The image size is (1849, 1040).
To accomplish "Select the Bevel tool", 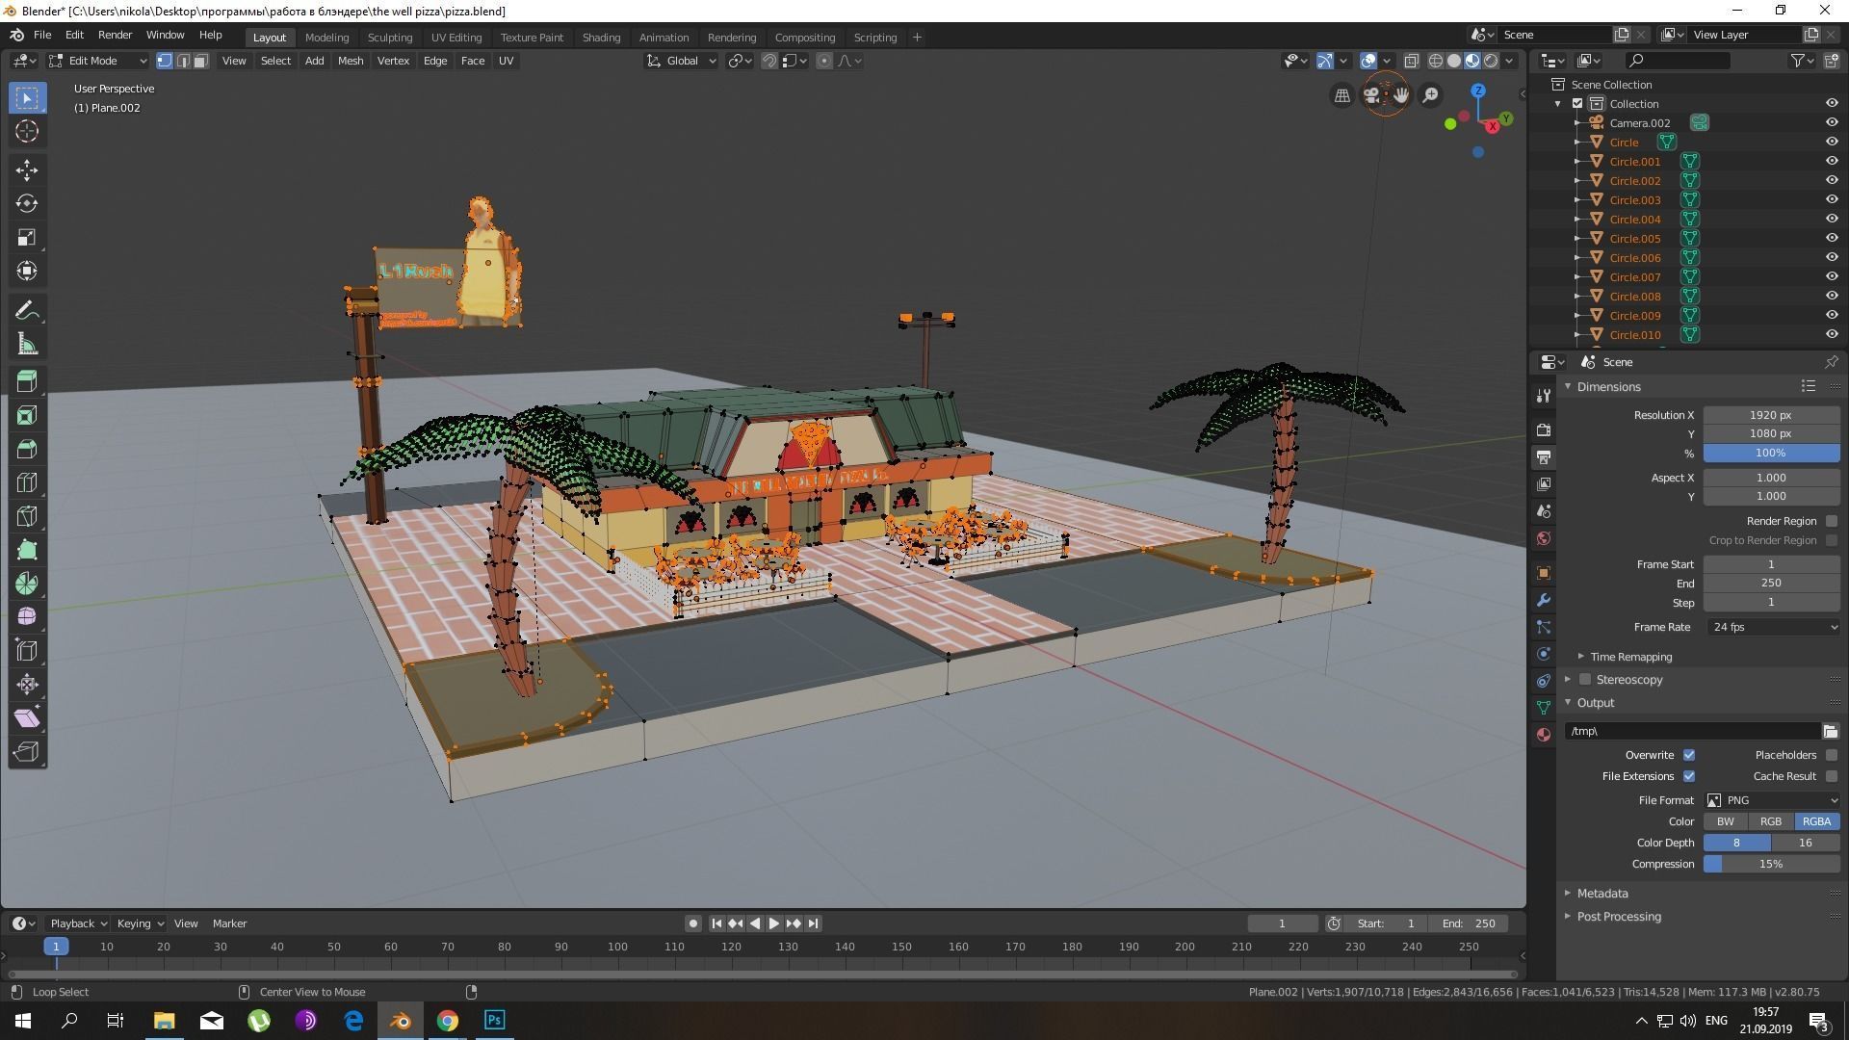I will [x=27, y=449].
